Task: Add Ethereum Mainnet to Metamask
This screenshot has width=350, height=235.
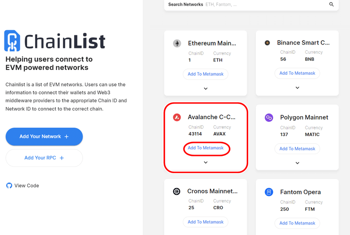Action: [x=206, y=74]
